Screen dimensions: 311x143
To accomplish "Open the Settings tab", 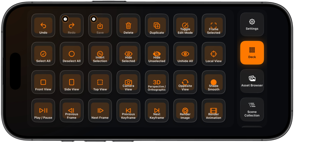I will [252, 25].
